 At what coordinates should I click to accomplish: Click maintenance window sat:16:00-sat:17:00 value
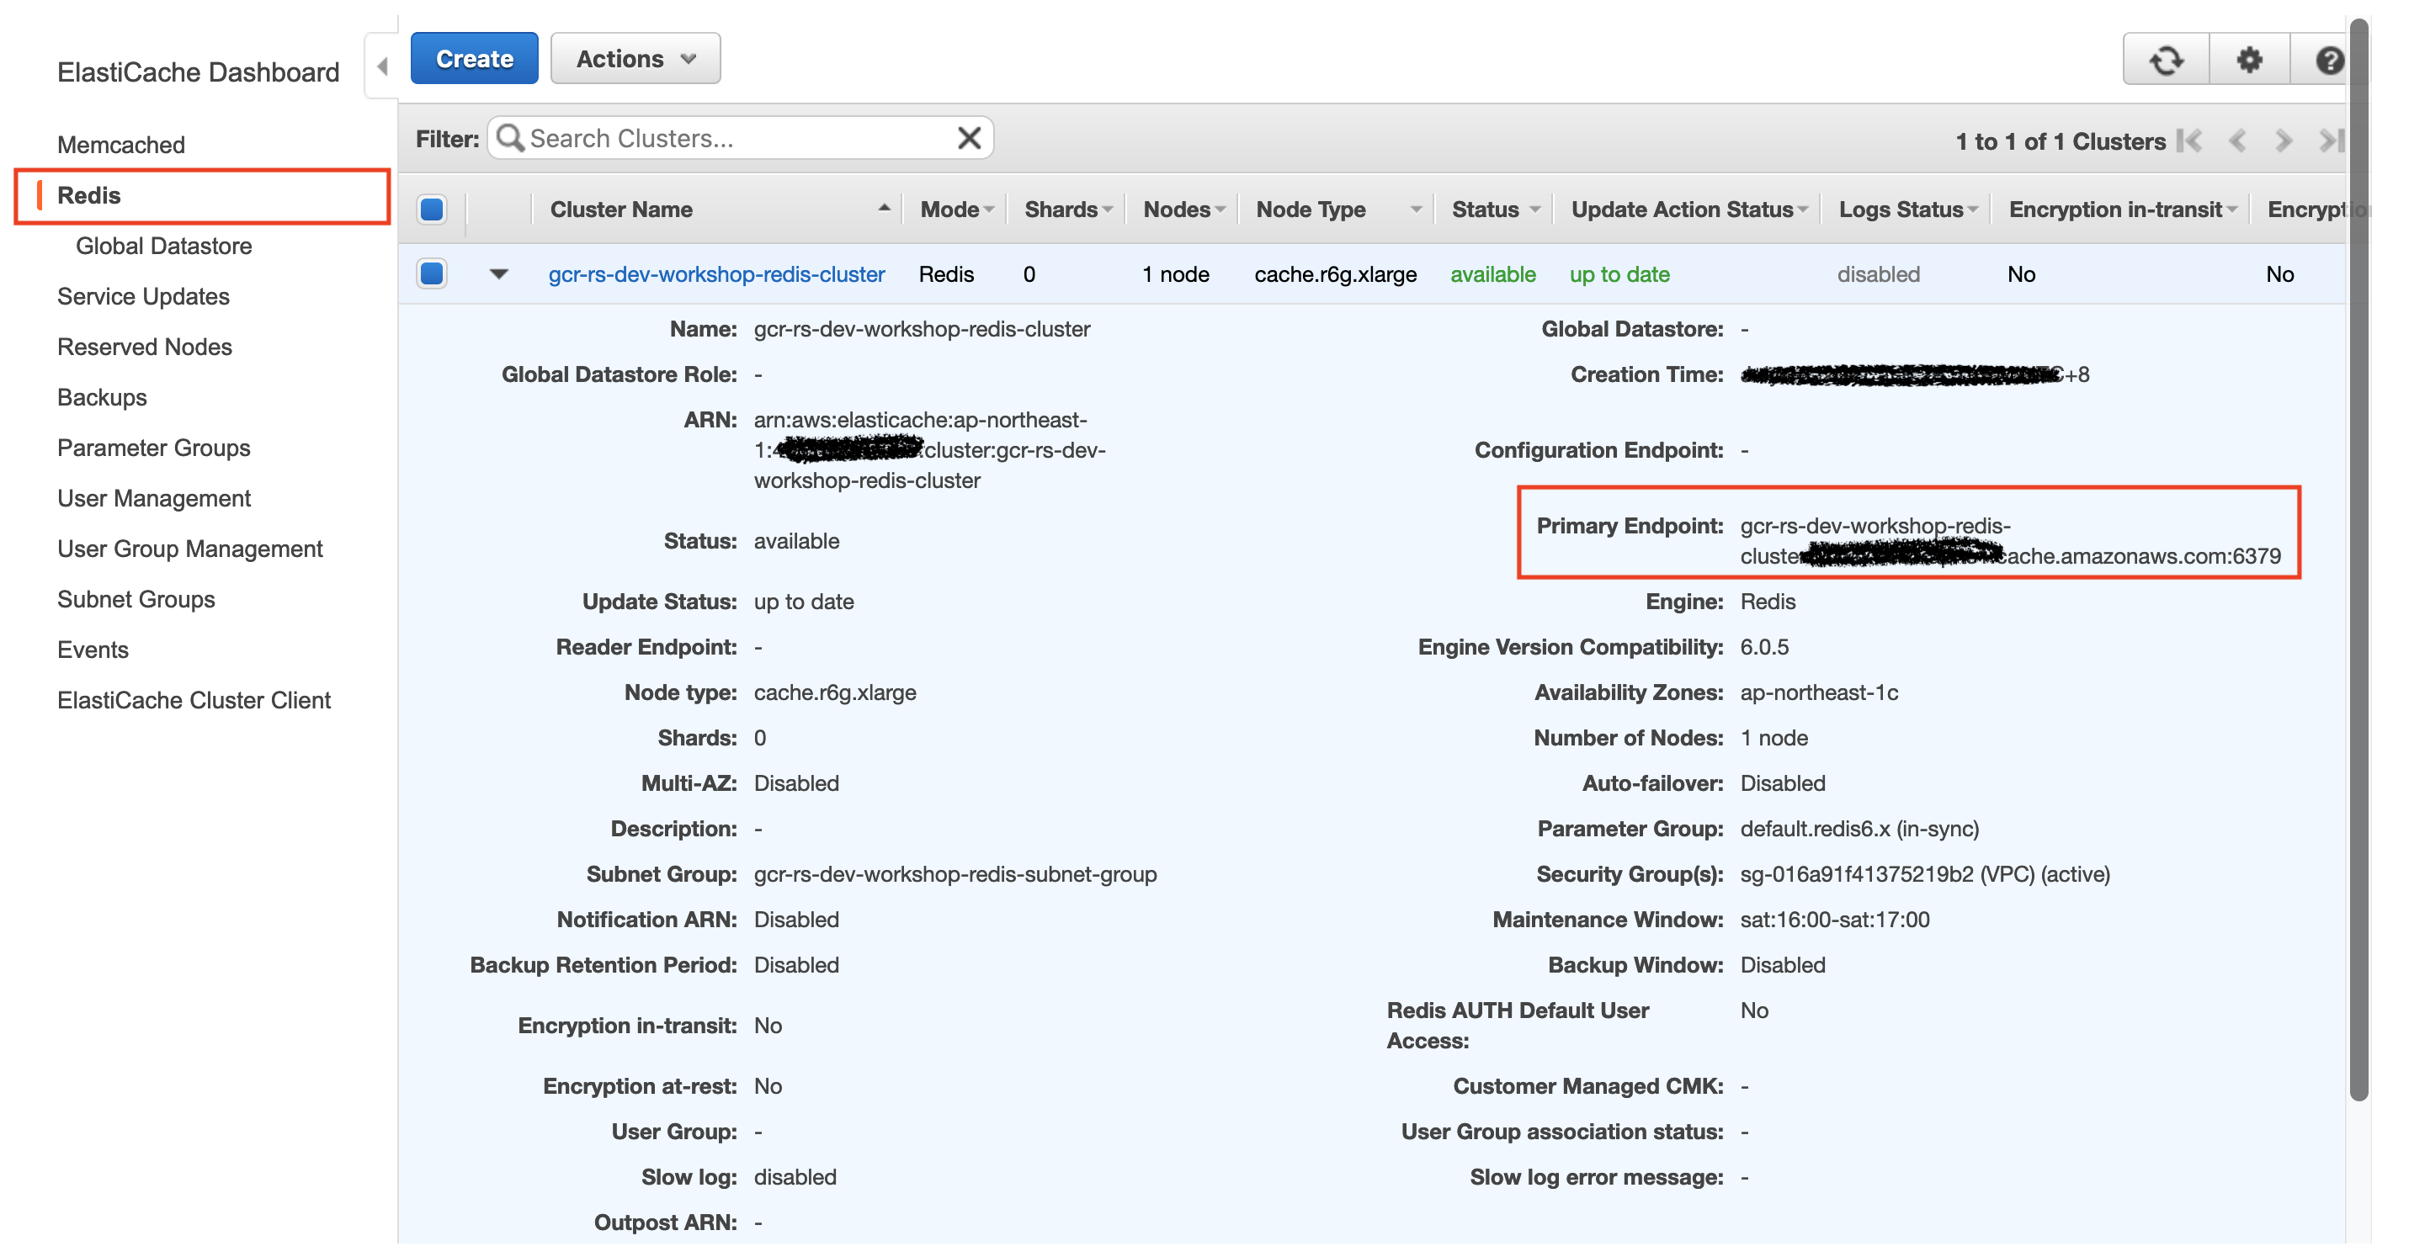(x=1834, y=920)
